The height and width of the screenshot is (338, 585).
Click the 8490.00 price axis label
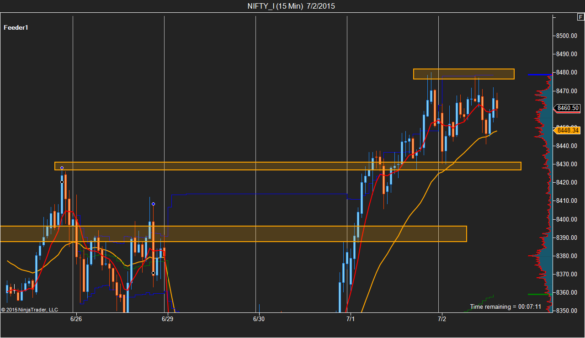click(567, 54)
